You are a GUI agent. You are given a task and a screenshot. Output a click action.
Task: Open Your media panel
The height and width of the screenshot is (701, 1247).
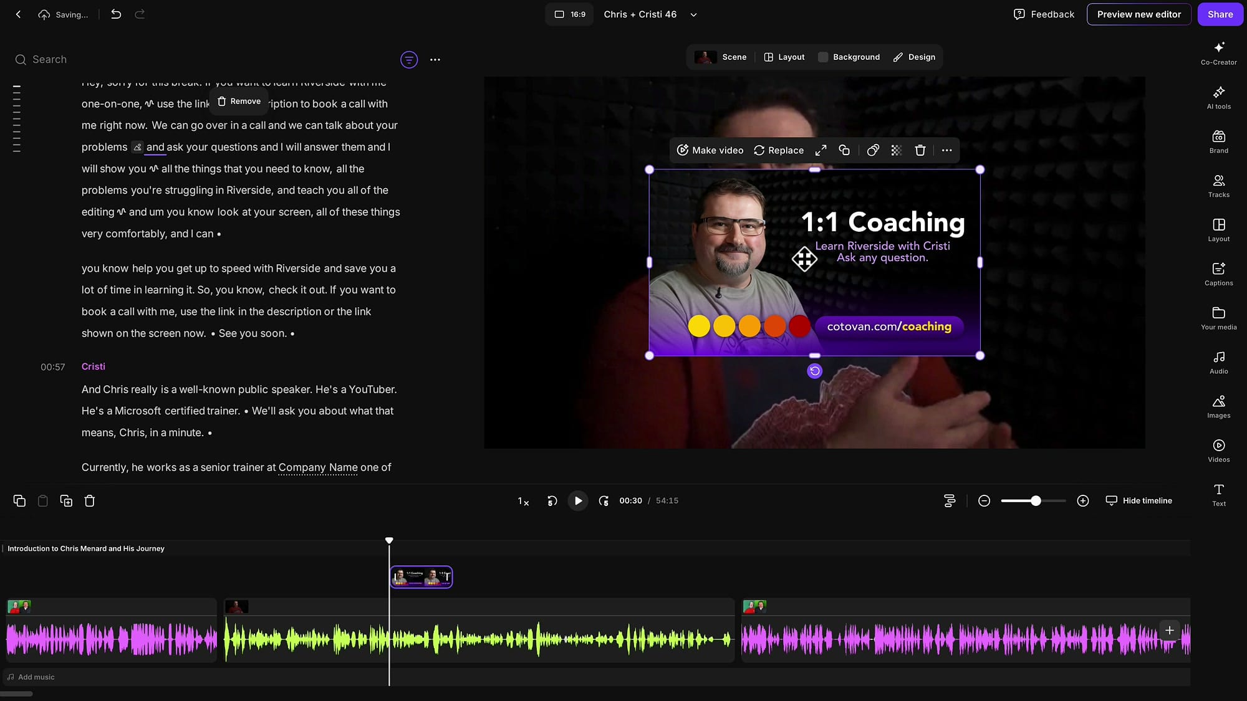pos(1219,318)
